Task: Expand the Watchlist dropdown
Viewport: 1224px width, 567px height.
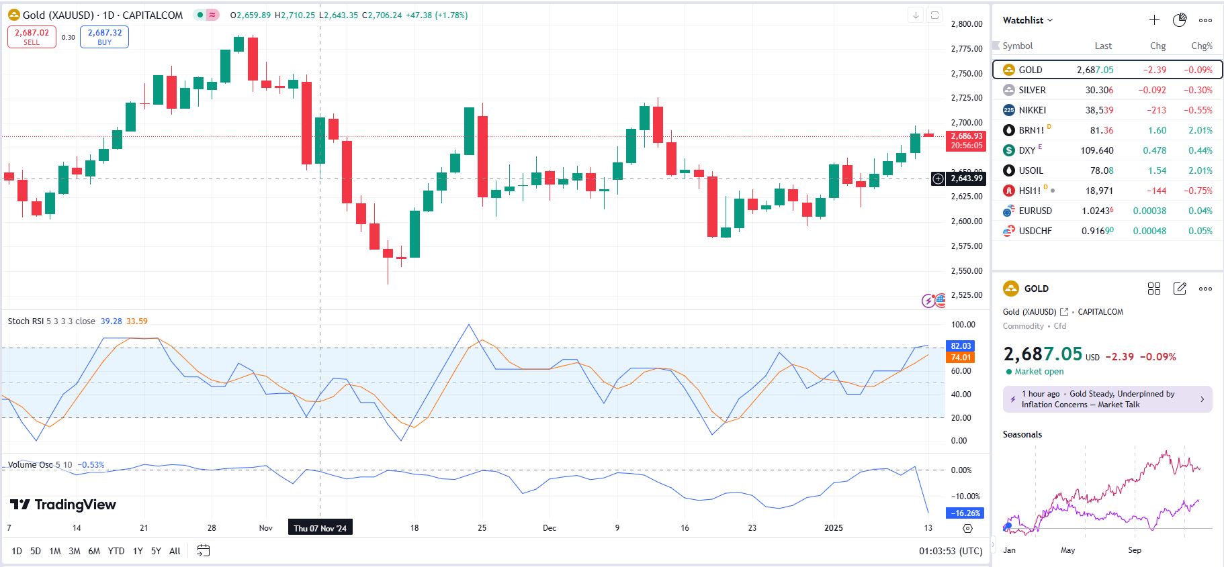Action: click(x=1028, y=20)
